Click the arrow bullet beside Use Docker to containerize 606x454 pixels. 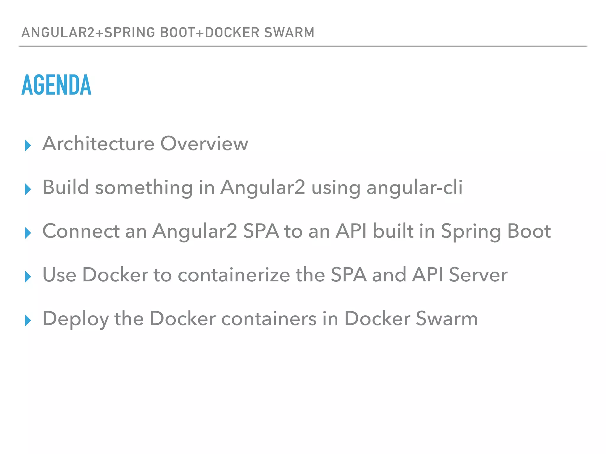coord(28,277)
